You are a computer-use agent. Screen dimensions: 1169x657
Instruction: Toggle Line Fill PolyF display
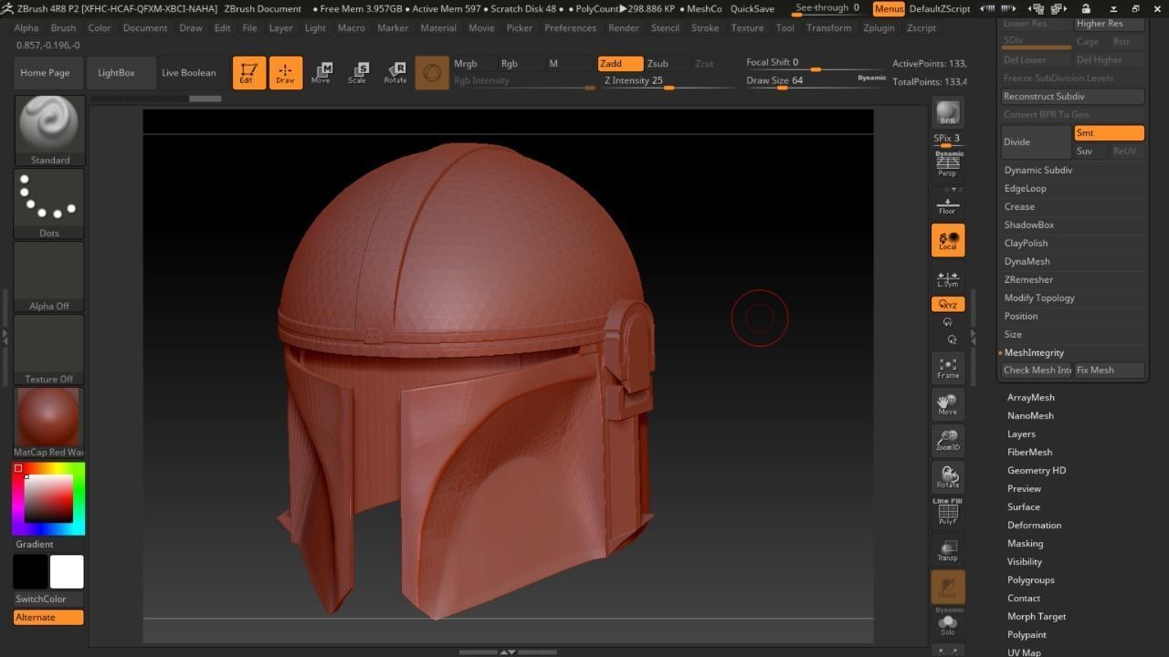(x=948, y=512)
